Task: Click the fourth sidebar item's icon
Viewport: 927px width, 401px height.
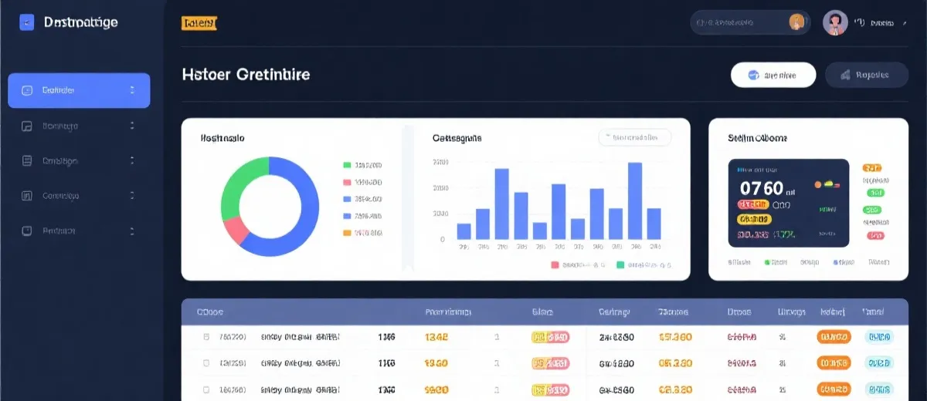Action: pos(27,196)
